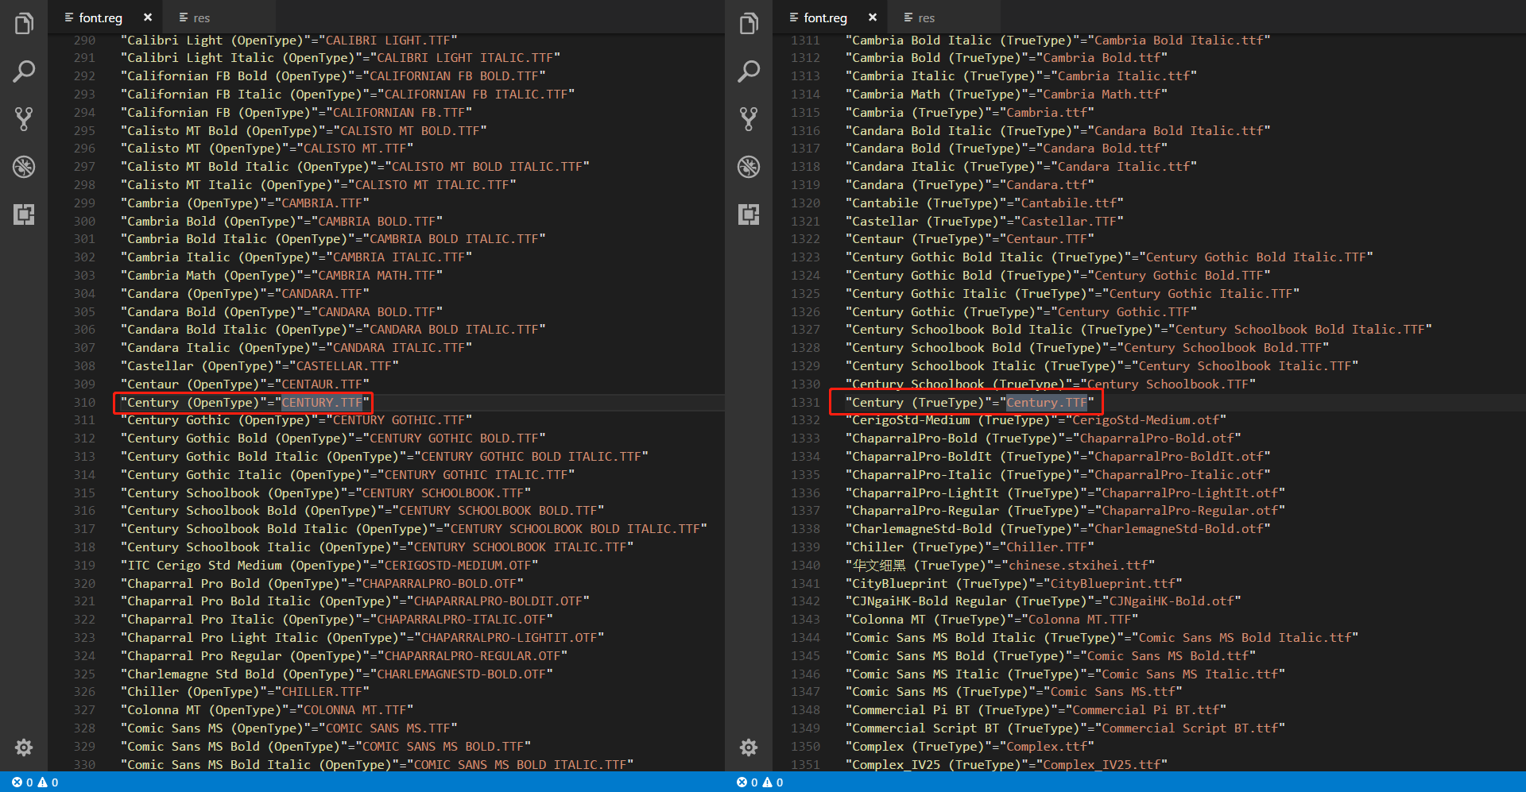1526x792 pixels.
Task: Open Search in left window activity bar
Action: [24, 71]
